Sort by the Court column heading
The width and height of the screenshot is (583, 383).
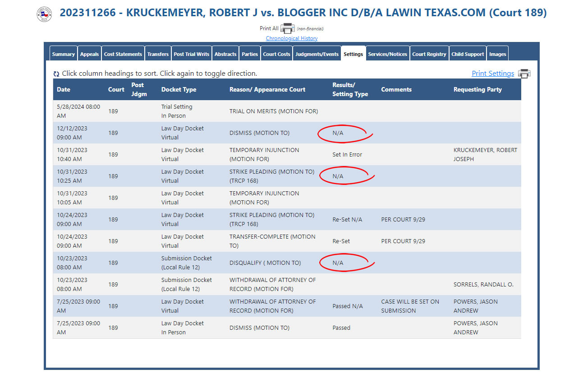(x=116, y=89)
